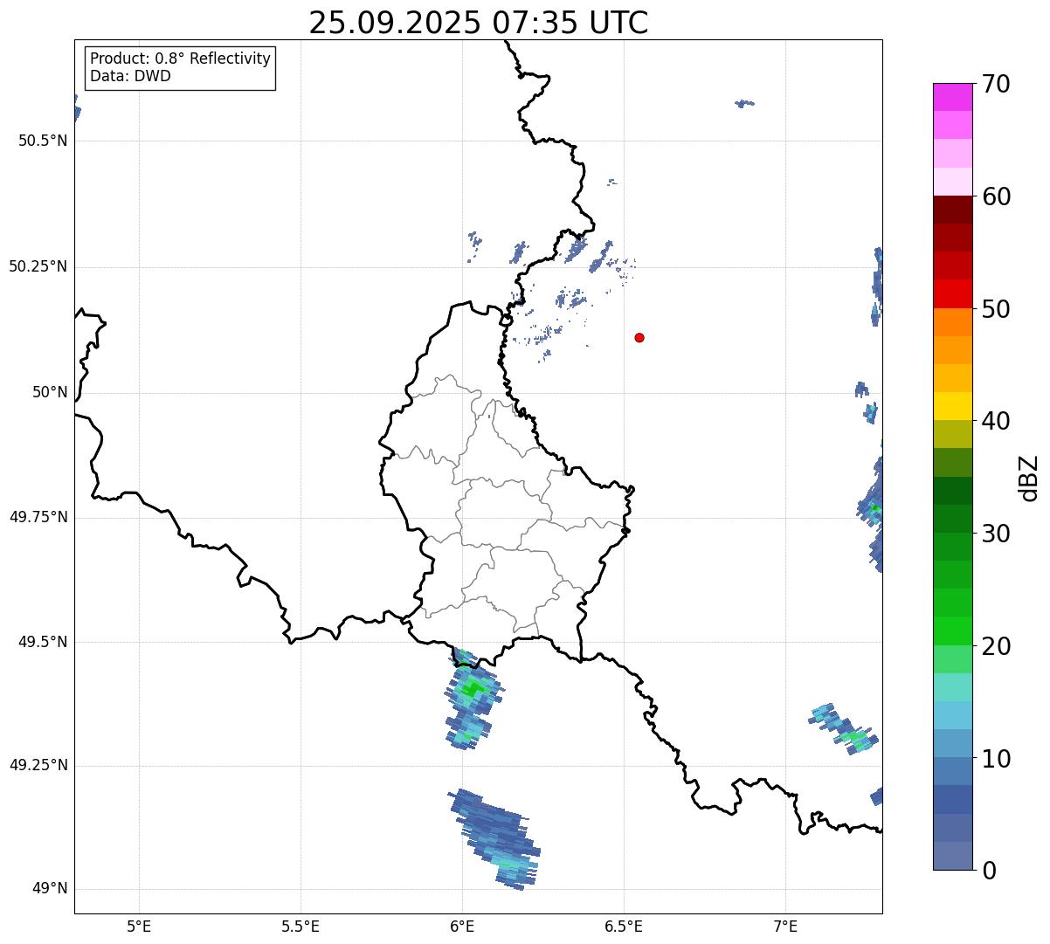
Task: Click the plot title '25.09.2025 07:35 UTC'
Action: [x=479, y=23]
